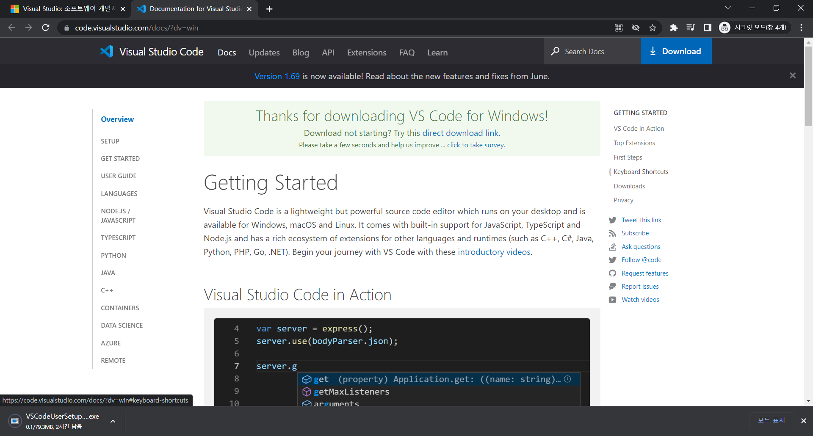This screenshot has width=813, height=436.
Task: Expand the VSCodeUserSetup download options chevron
Action: pos(113,421)
